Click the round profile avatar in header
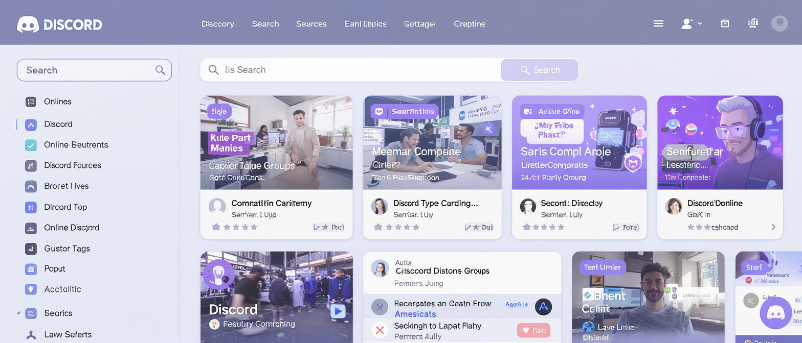802x343 pixels. [779, 23]
